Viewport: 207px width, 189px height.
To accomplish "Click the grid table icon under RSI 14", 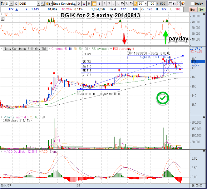I will 3,19.
